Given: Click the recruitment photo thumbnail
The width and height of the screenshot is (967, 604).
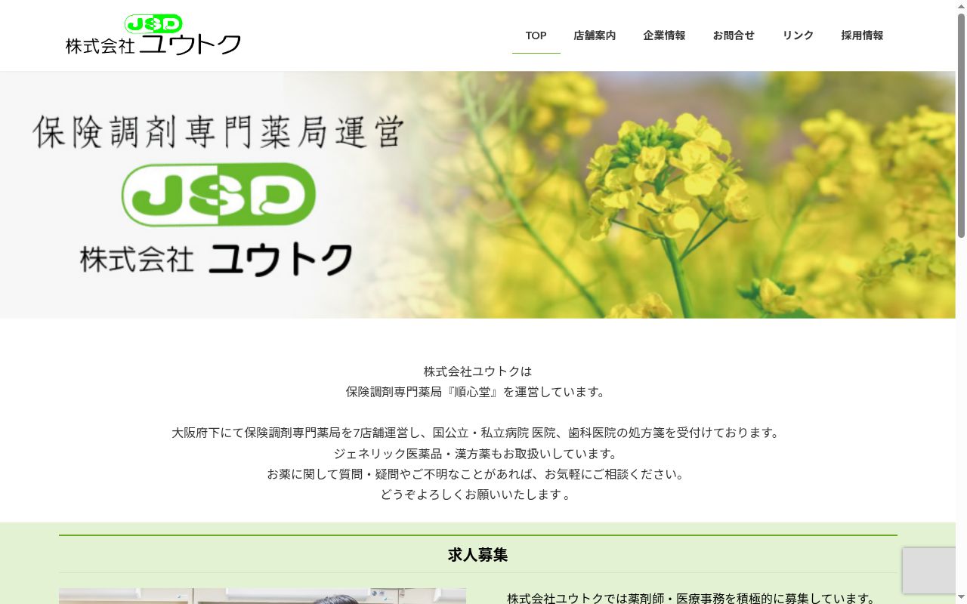Looking at the screenshot, I should click(x=262, y=596).
